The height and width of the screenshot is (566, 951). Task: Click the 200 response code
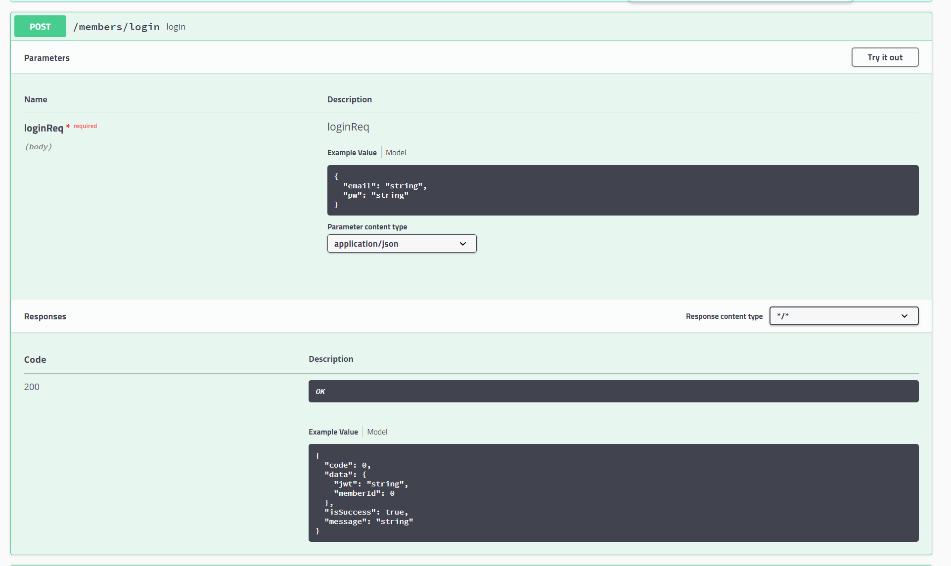(32, 387)
